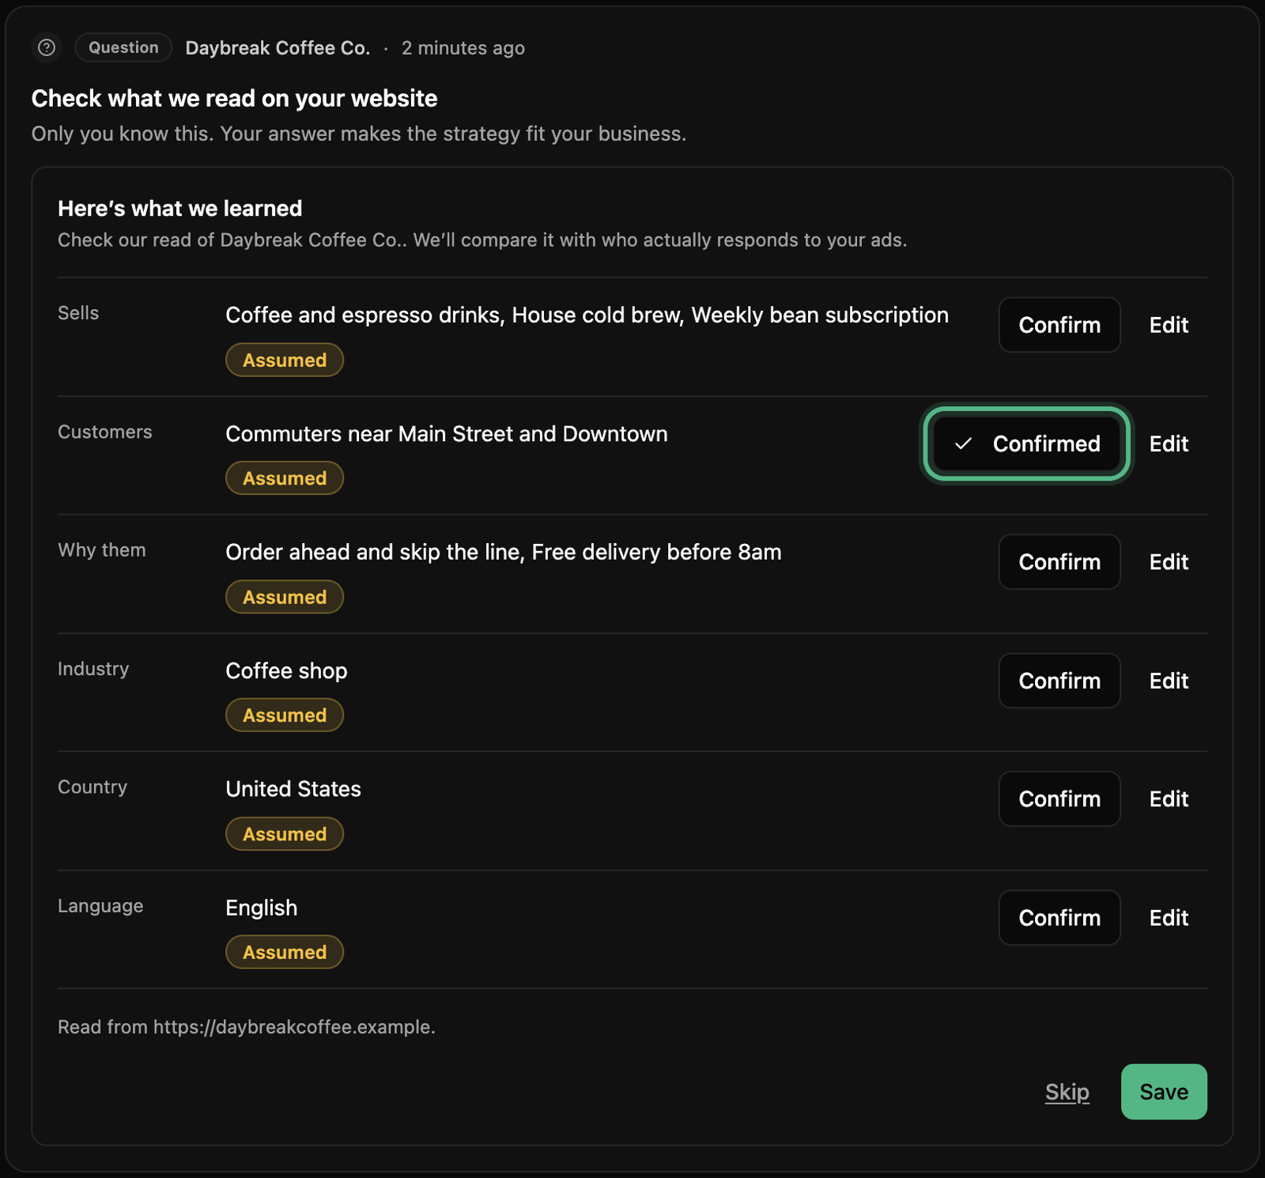Image resolution: width=1265 pixels, height=1178 pixels.
Task: Save the answers
Action: [1164, 1092]
